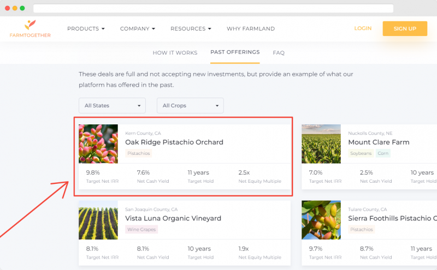This screenshot has height=270, width=437.
Task: Click the Corn crop tag
Action: click(x=383, y=153)
